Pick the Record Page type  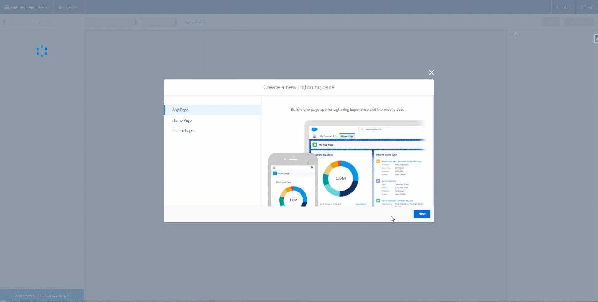pyautogui.click(x=183, y=131)
